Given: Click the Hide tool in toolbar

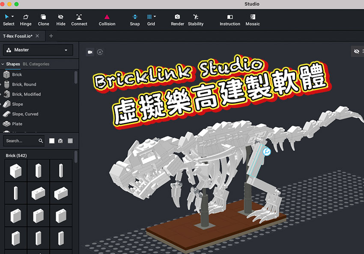Looking at the screenshot, I should coord(60,20).
